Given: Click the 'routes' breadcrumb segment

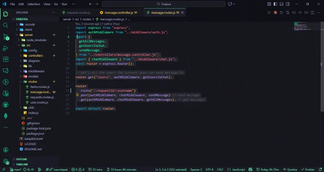Looking at the screenshot, I should pyautogui.click(x=87, y=19).
